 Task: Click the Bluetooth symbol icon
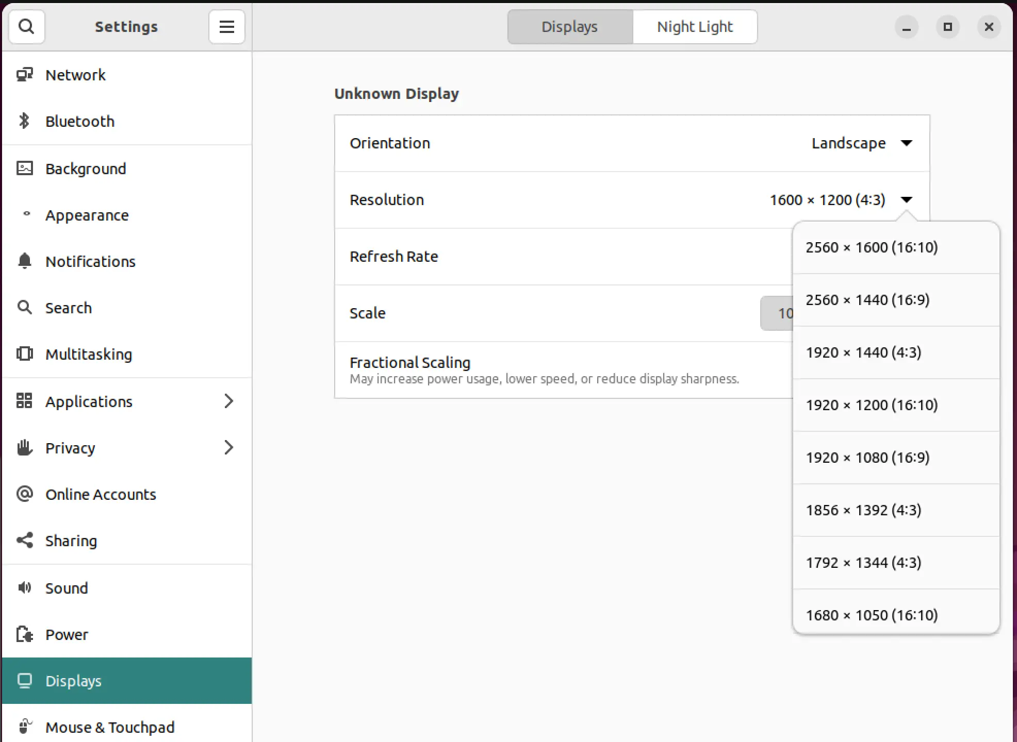point(24,121)
